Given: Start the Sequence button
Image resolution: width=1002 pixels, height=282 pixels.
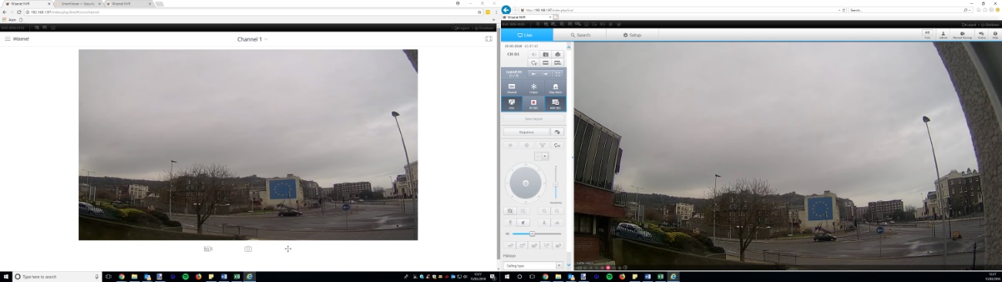Looking at the screenshot, I should (x=526, y=133).
